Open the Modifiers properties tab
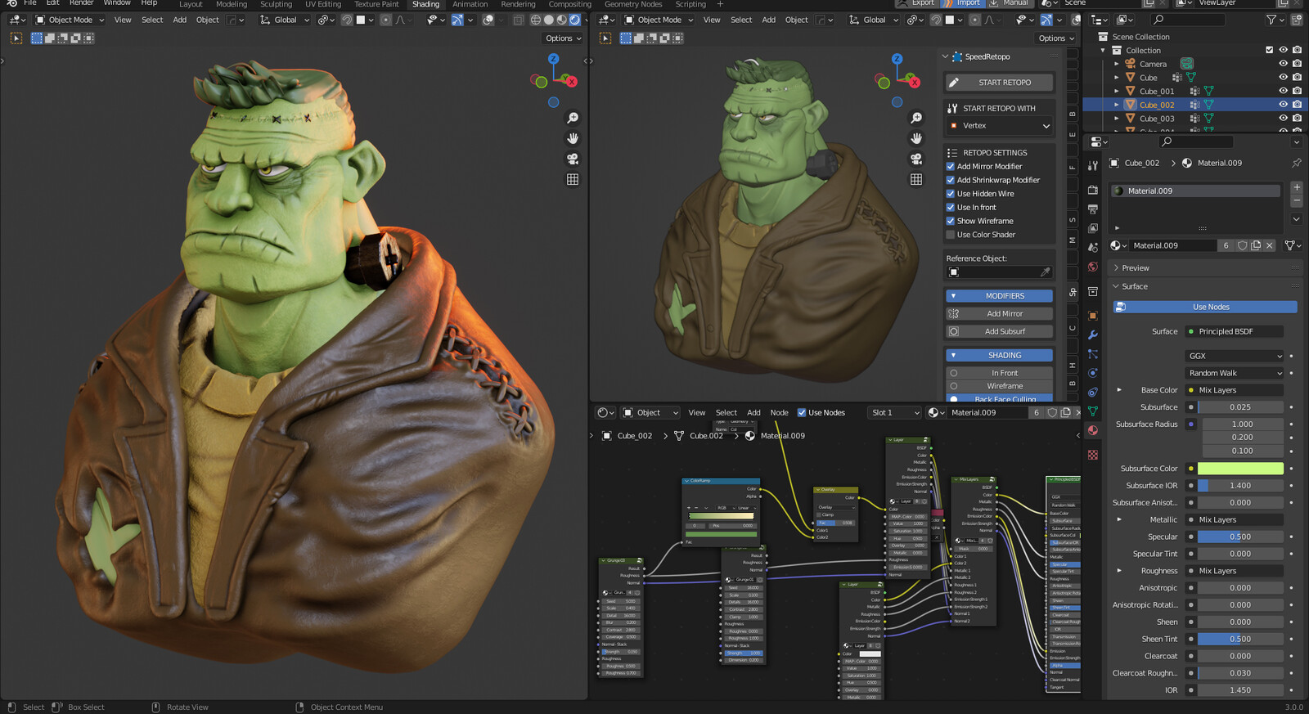Image resolution: width=1309 pixels, height=714 pixels. click(1093, 335)
